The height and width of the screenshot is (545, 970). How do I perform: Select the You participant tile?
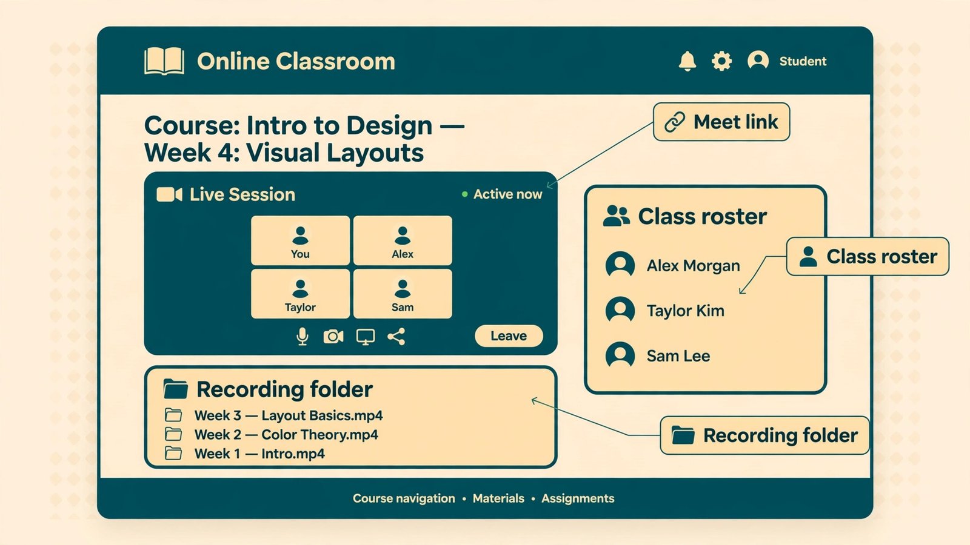pos(300,240)
